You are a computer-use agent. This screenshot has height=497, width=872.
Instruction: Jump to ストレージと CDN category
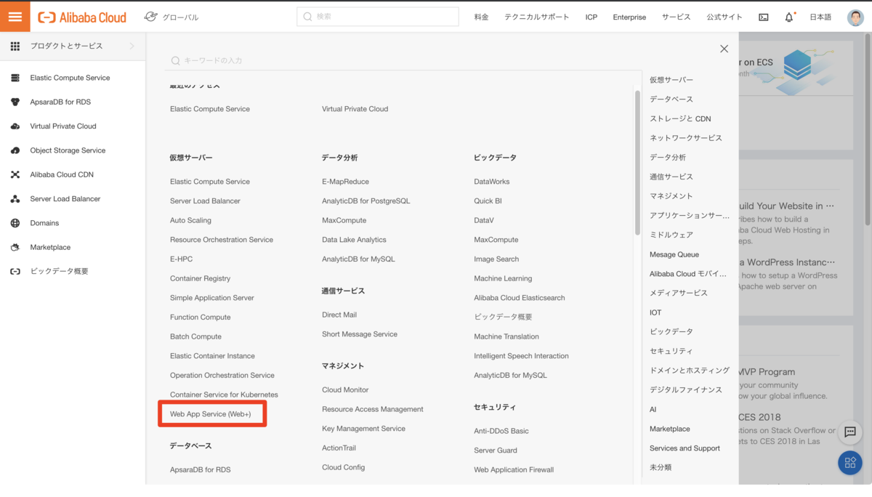click(680, 118)
